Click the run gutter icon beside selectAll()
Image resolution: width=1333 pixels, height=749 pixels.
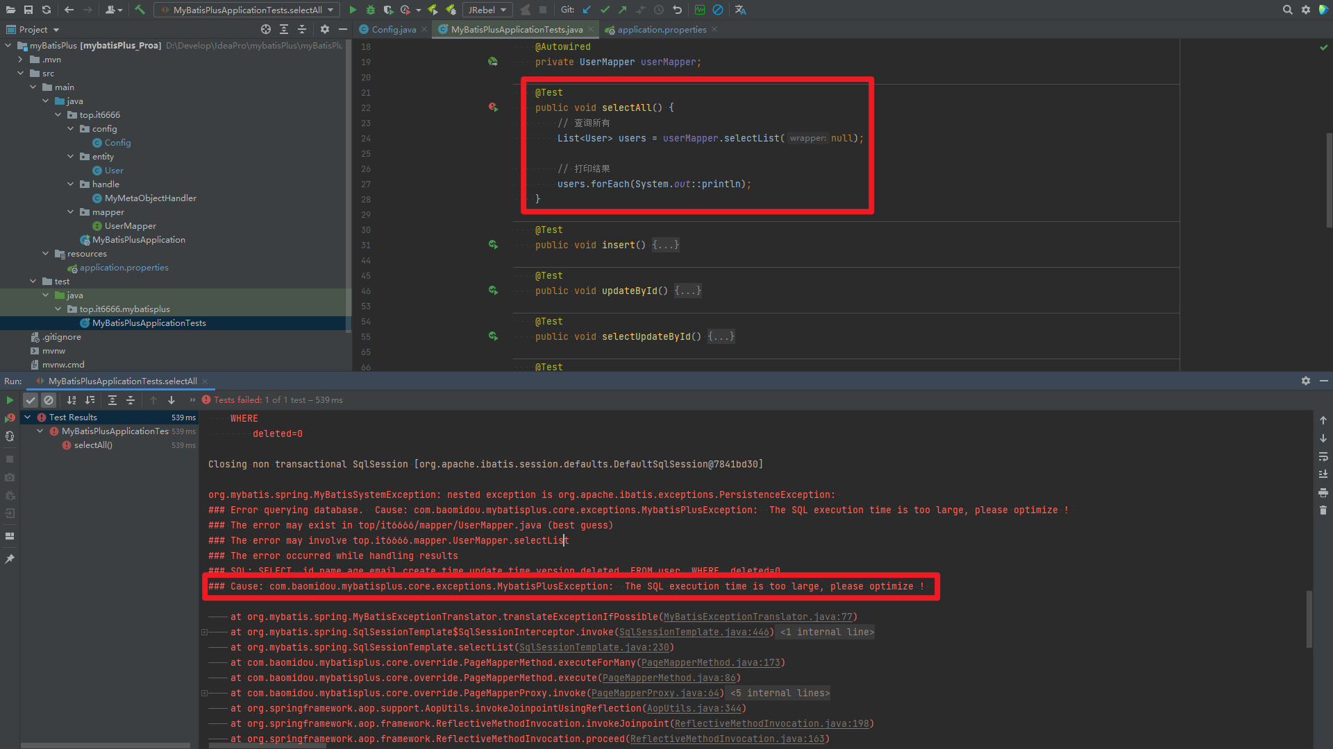pyautogui.click(x=493, y=107)
